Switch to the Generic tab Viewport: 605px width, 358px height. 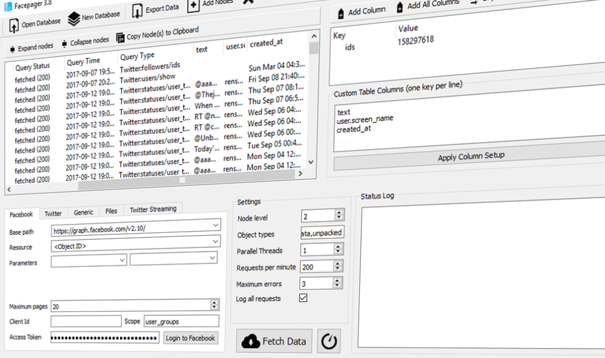click(x=83, y=212)
